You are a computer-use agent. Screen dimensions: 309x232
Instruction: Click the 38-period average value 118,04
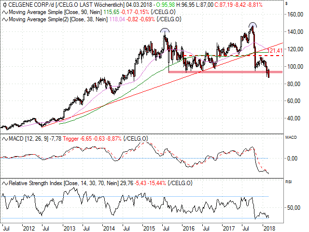pos(117,19)
